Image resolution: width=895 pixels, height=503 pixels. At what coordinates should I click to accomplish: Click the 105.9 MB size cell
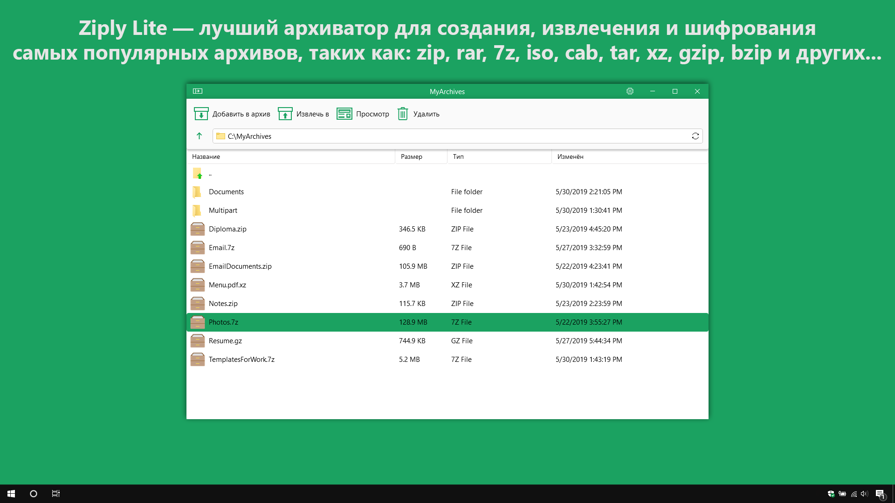coord(413,266)
